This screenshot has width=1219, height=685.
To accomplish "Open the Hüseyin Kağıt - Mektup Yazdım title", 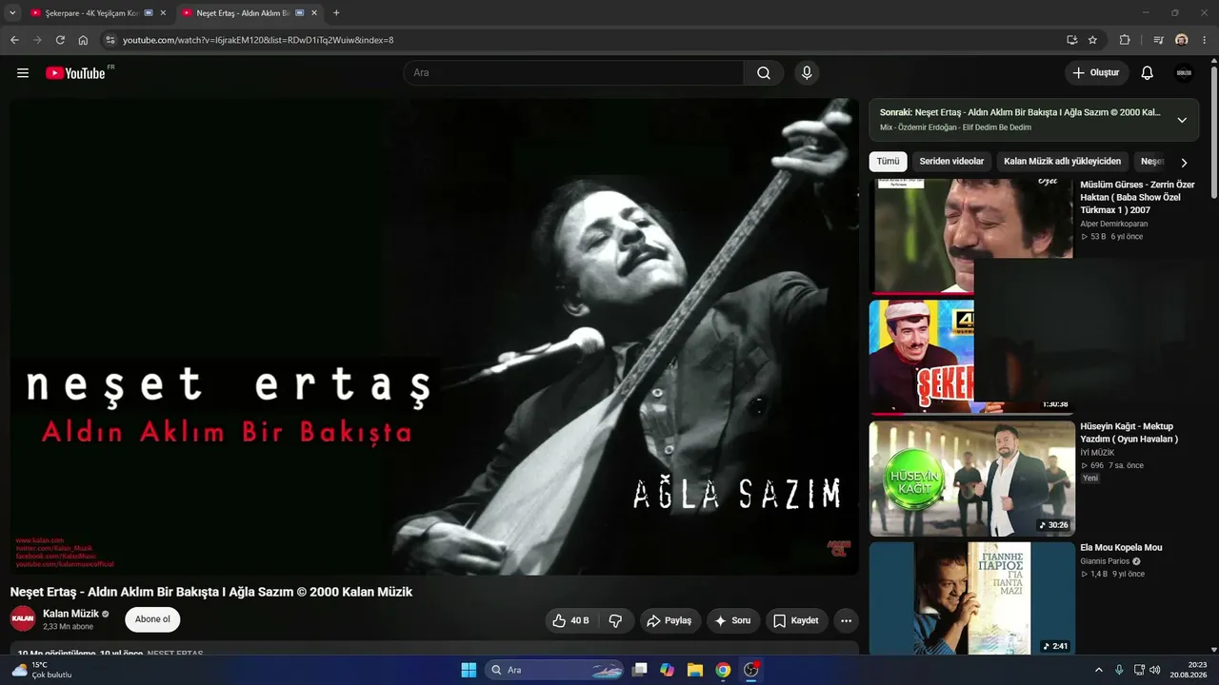I will click(x=1129, y=433).
